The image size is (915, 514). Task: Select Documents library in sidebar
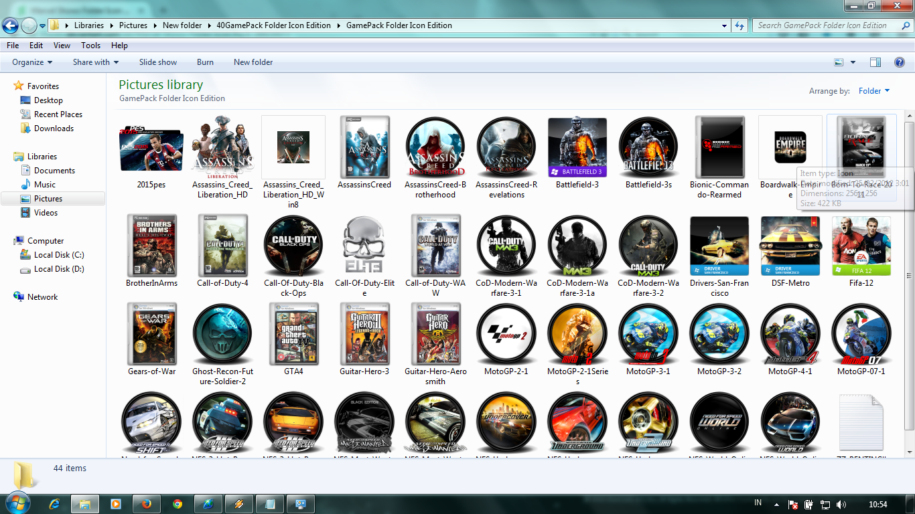[54, 171]
